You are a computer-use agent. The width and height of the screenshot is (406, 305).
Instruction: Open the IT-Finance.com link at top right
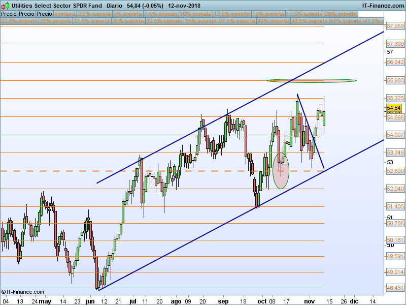tap(383, 6)
